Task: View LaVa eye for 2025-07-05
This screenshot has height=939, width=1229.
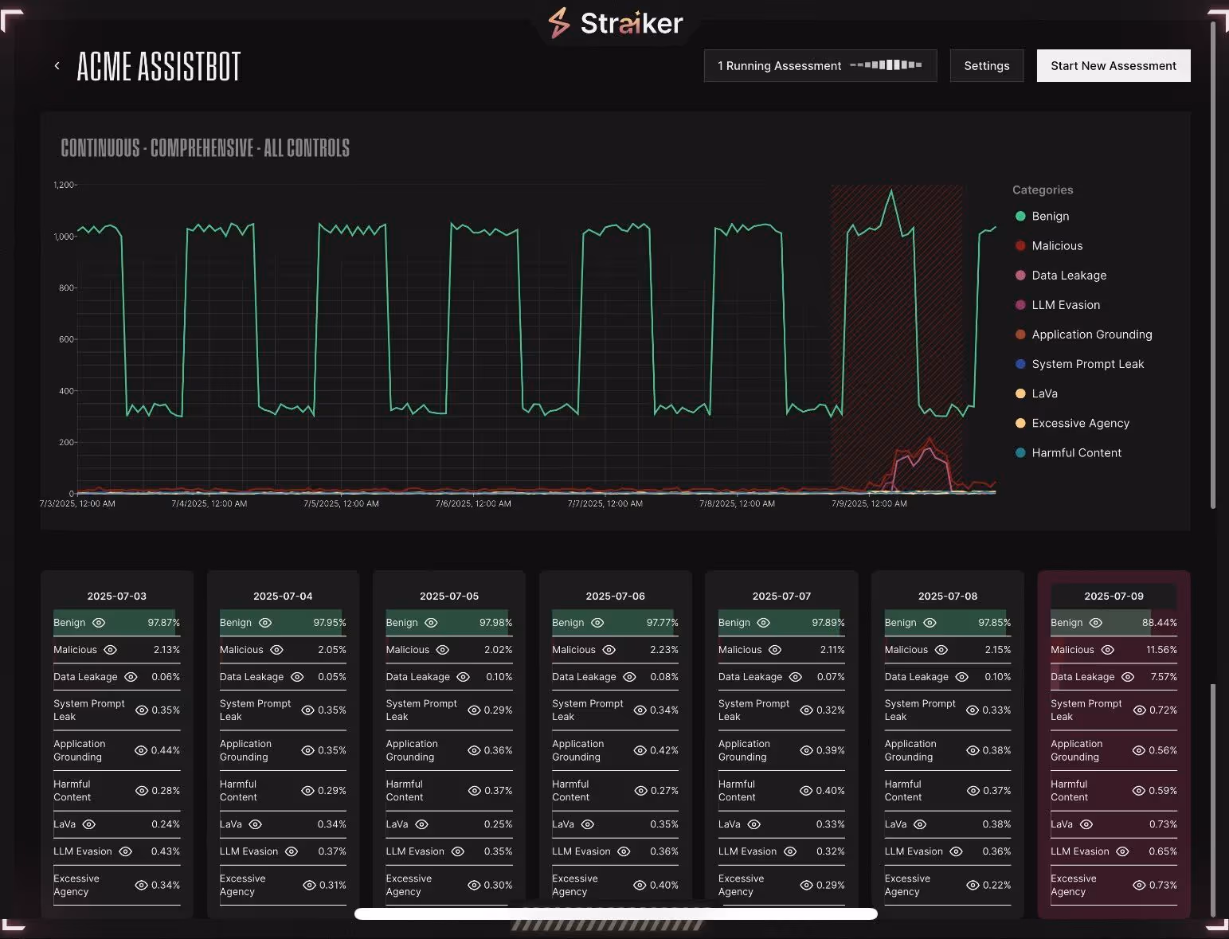Action: [x=422, y=824]
